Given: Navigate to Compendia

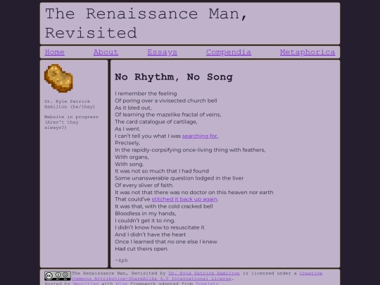Looking at the screenshot, I should (x=229, y=52).
